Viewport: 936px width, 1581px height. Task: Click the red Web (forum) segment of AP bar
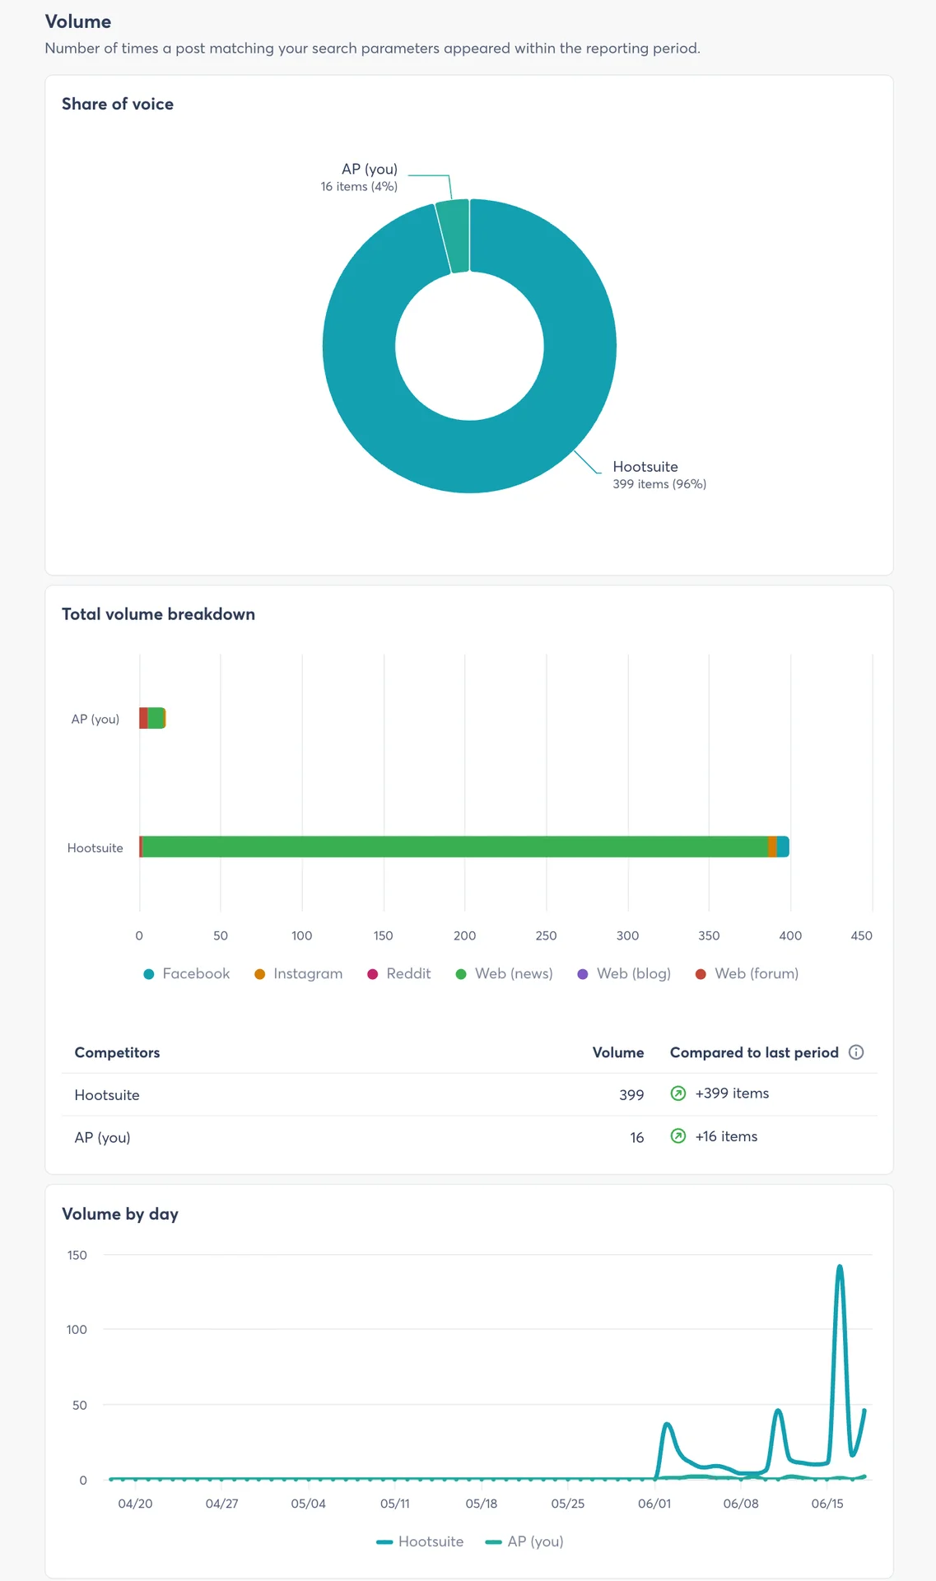(x=143, y=718)
